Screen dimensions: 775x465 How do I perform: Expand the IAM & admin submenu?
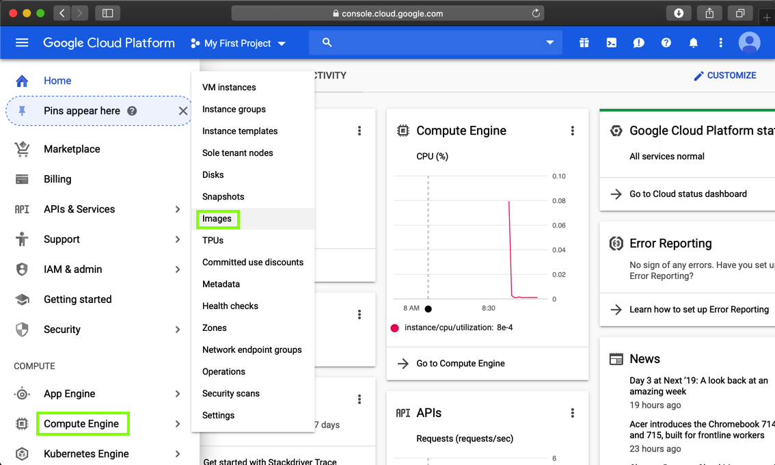tap(177, 269)
